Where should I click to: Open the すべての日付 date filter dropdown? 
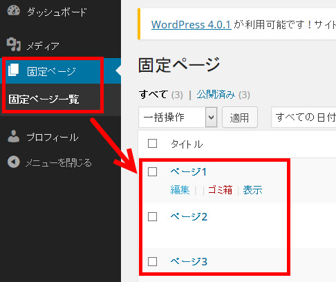click(x=304, y=117)
